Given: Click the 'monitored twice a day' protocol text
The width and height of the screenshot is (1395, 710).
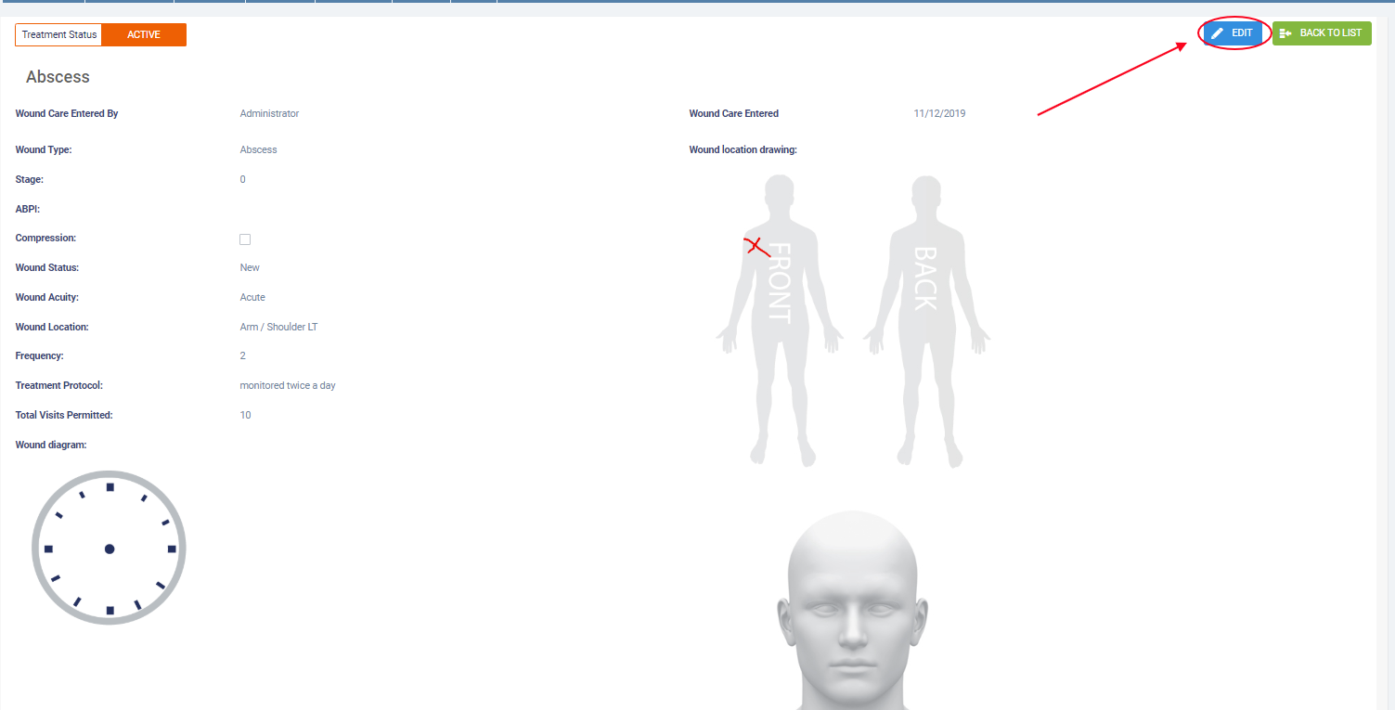Looking at the screenshot, I should 288,385.
